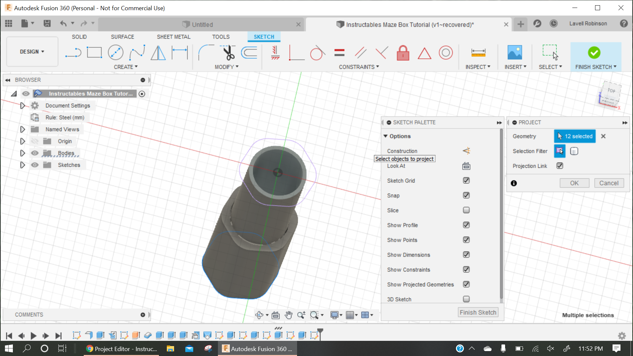Click OK in the Project dialog
The image size is (633, 356).
(574, 183)
